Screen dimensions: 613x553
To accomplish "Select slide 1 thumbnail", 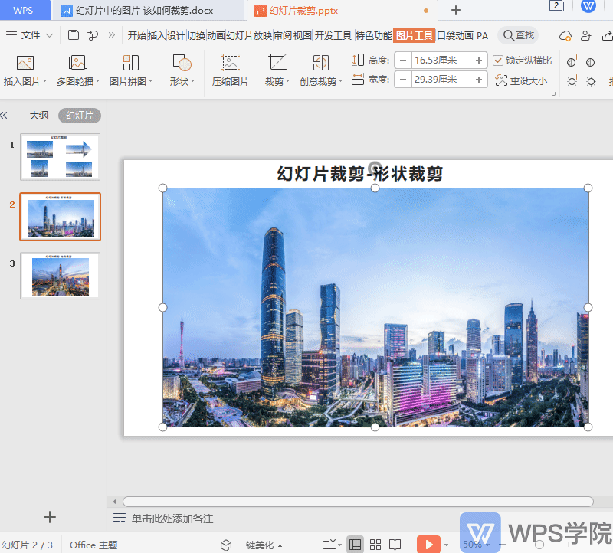I will [x=61, y=157].
